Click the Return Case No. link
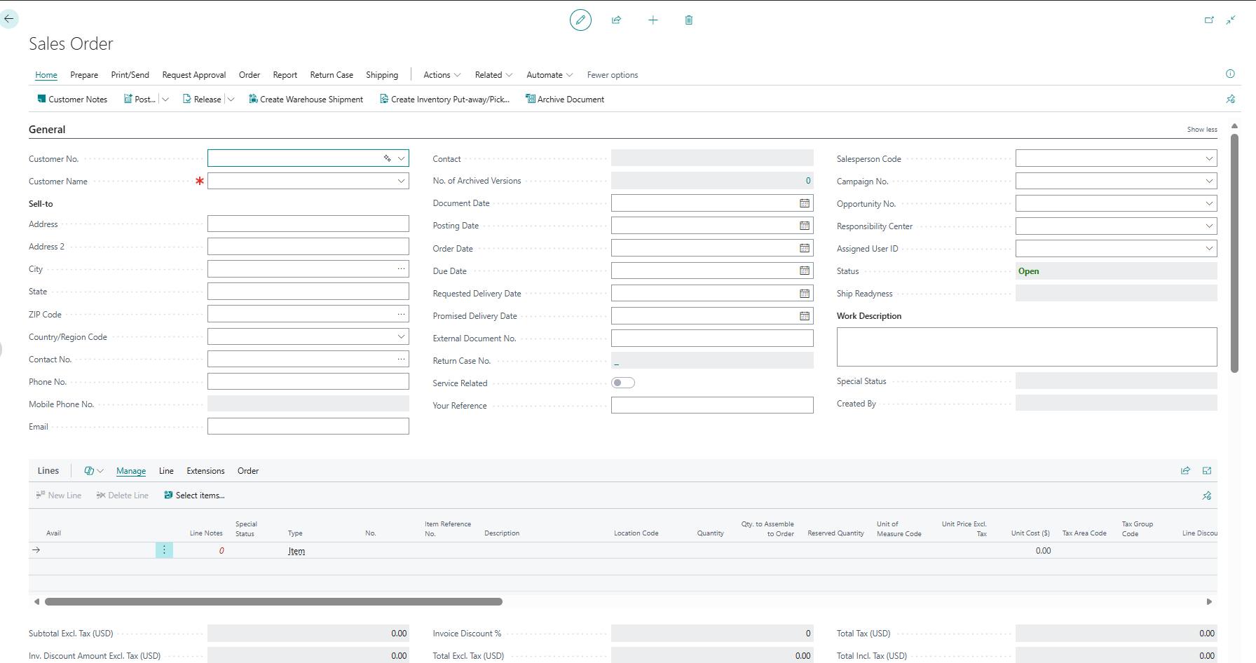This screenshot has height=663, width=1256. [617, 362]
